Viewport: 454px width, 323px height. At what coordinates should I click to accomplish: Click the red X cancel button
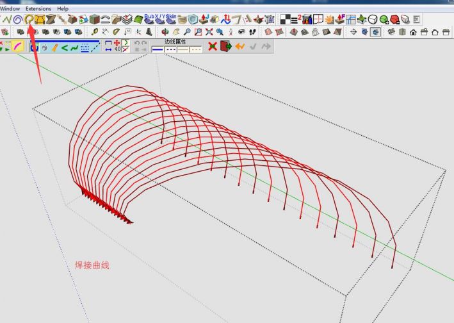(x=213, y=46)
